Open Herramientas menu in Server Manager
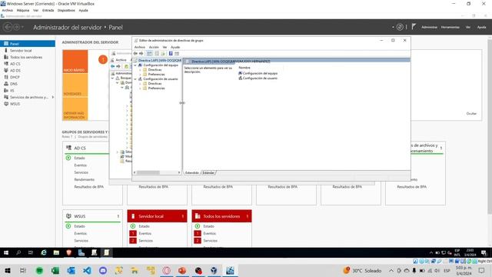The width and height of the screenshot is (492, 277). tap(450, 28)
